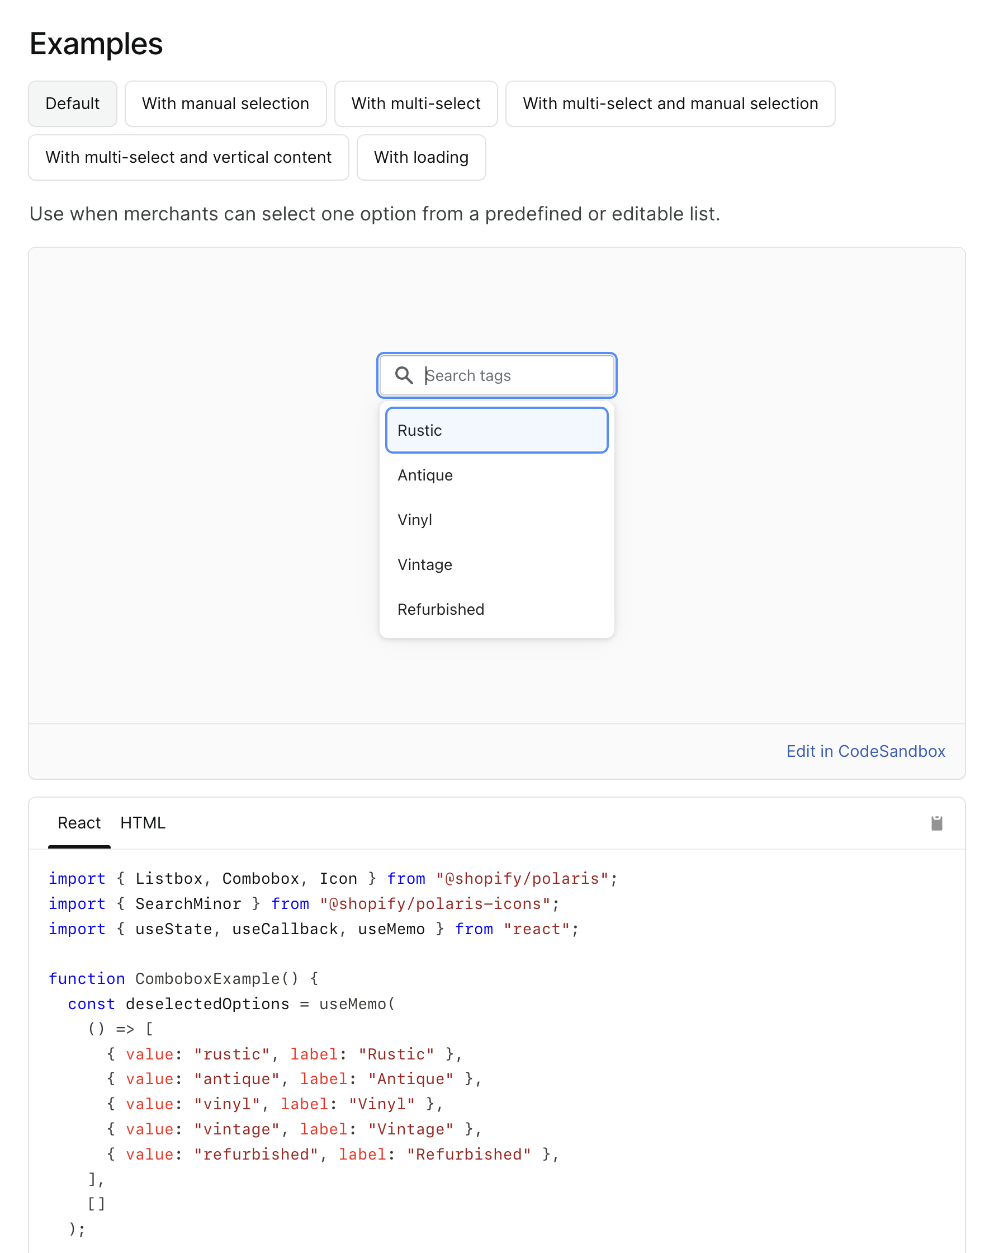Switch to the React tab
The width and height of the screenshot is (994, 1253).
[79, 822]
